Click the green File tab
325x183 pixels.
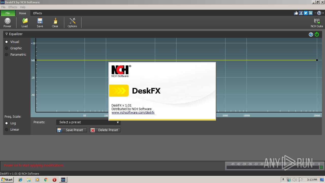(x=8, y=13)
